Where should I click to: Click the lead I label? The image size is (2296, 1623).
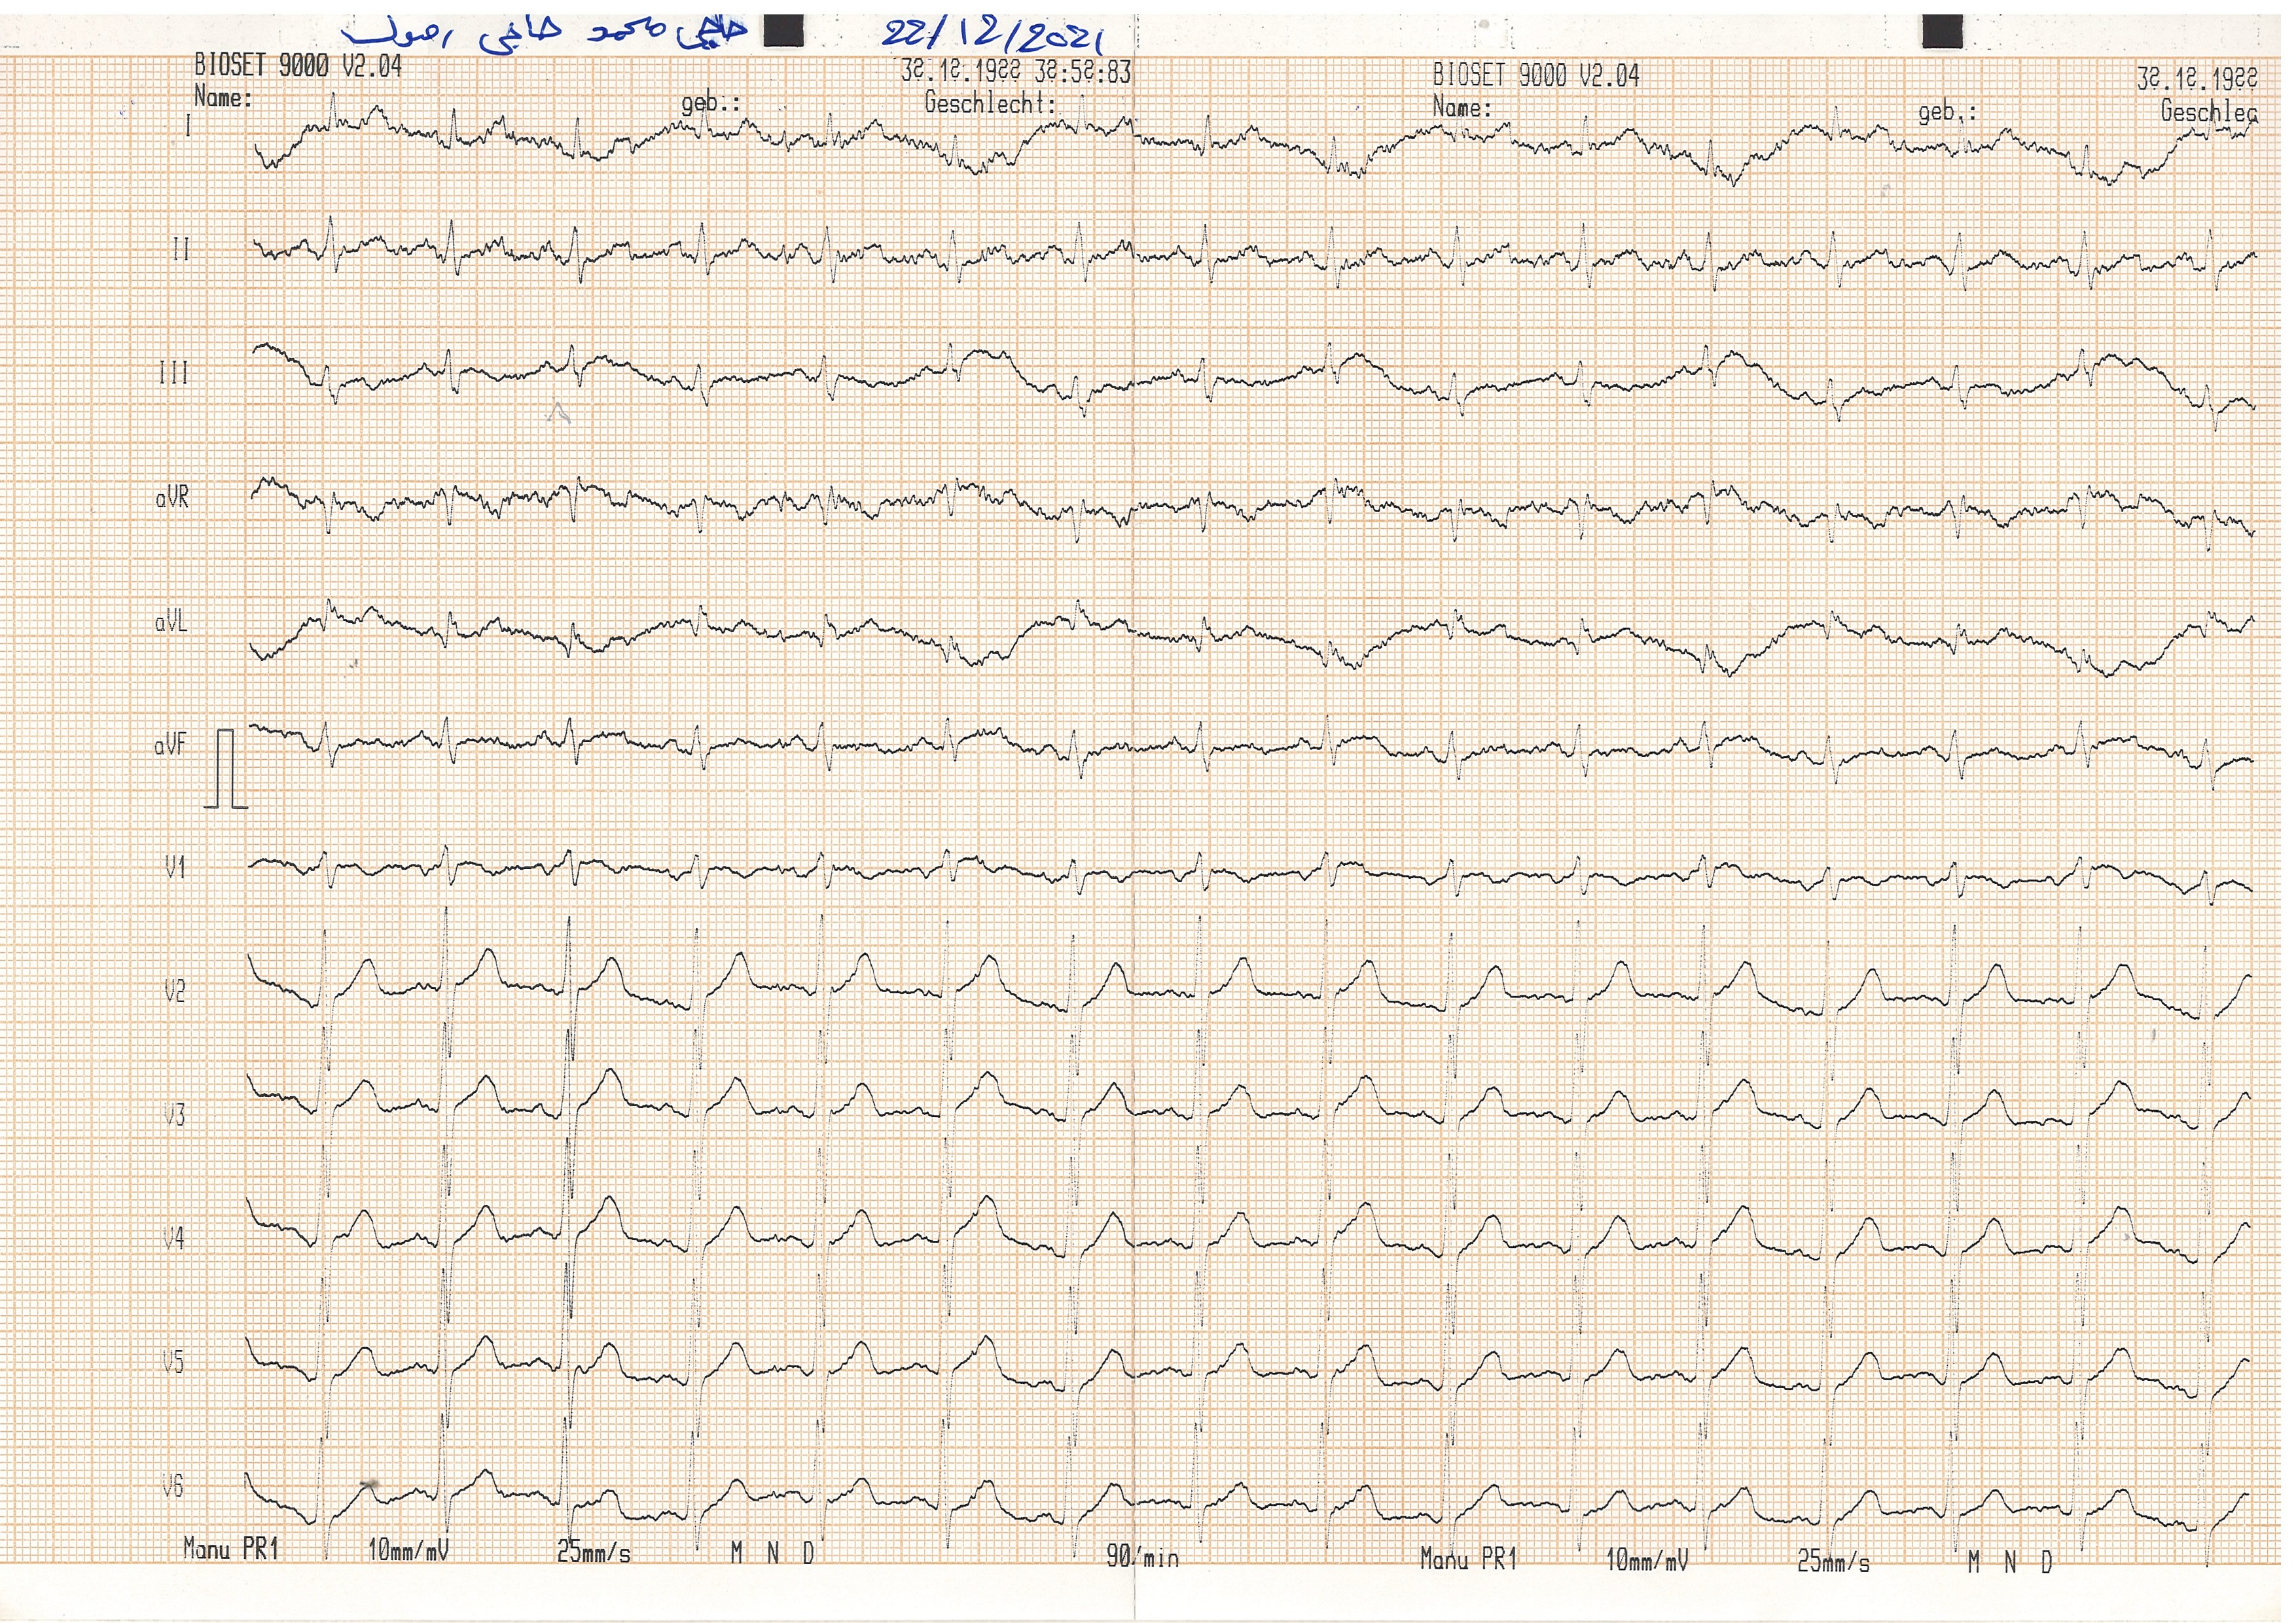click(x=187, y=126)
